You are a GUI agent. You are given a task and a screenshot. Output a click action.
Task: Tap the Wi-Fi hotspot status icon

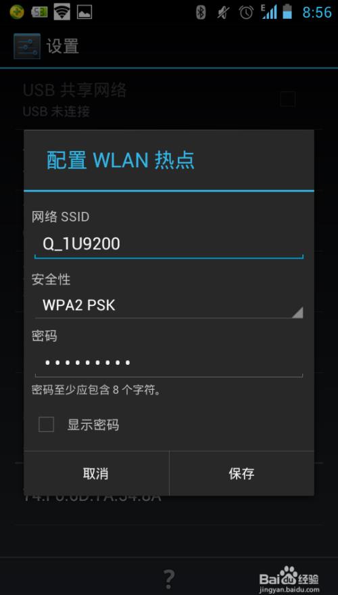pos(62,12)
